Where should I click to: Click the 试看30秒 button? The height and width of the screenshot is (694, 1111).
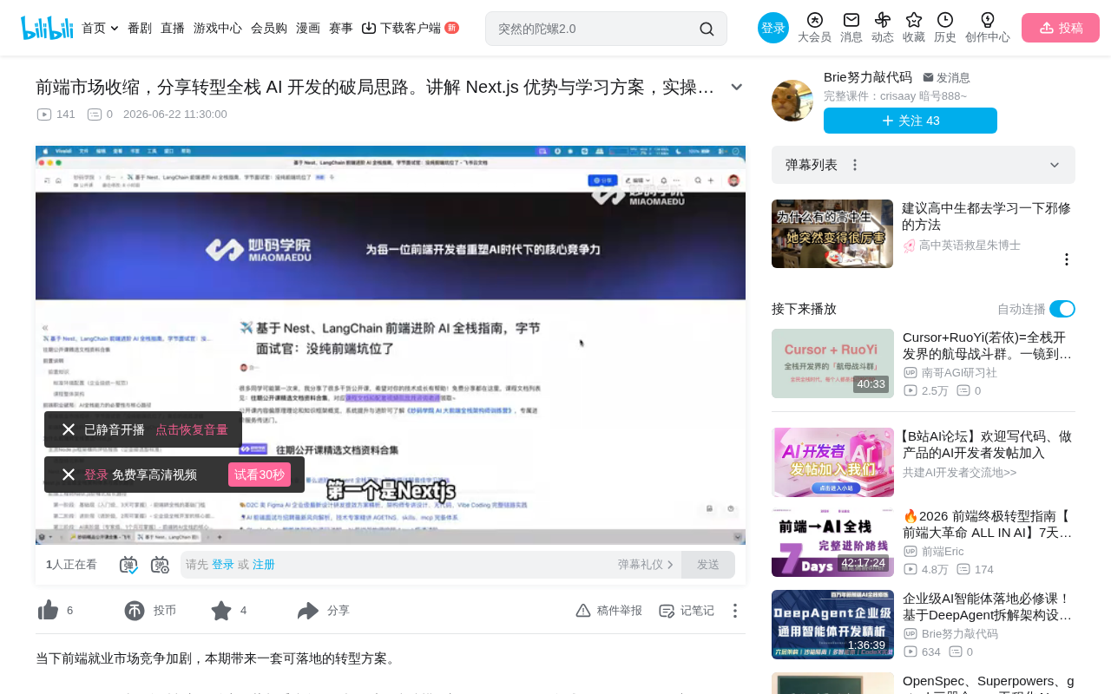[260, 475]
